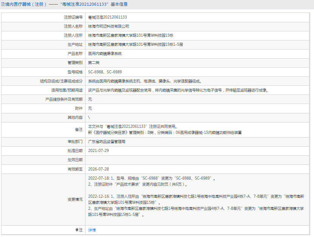This screenshot has width=314, height=237.
Task: Click the change entry dated 2022-12-16
Action: pos(196,200)
